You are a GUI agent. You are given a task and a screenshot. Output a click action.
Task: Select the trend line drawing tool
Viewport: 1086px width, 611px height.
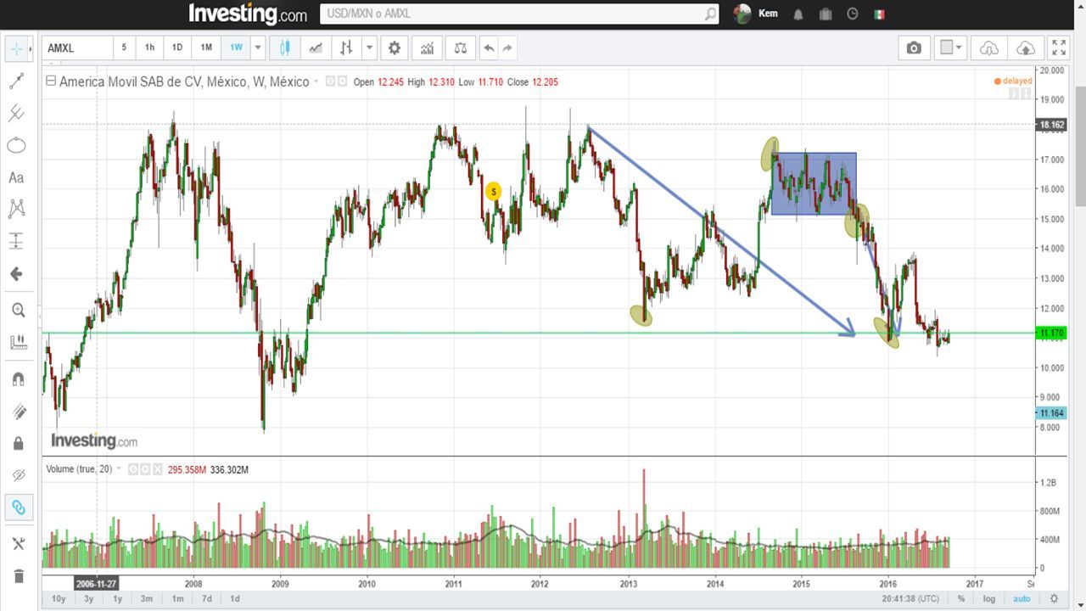click(x=16, y=81)
